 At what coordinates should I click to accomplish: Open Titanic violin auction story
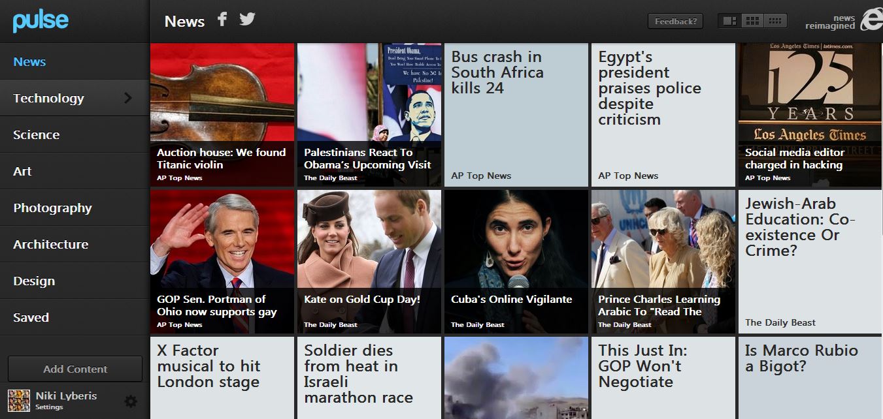222,115
